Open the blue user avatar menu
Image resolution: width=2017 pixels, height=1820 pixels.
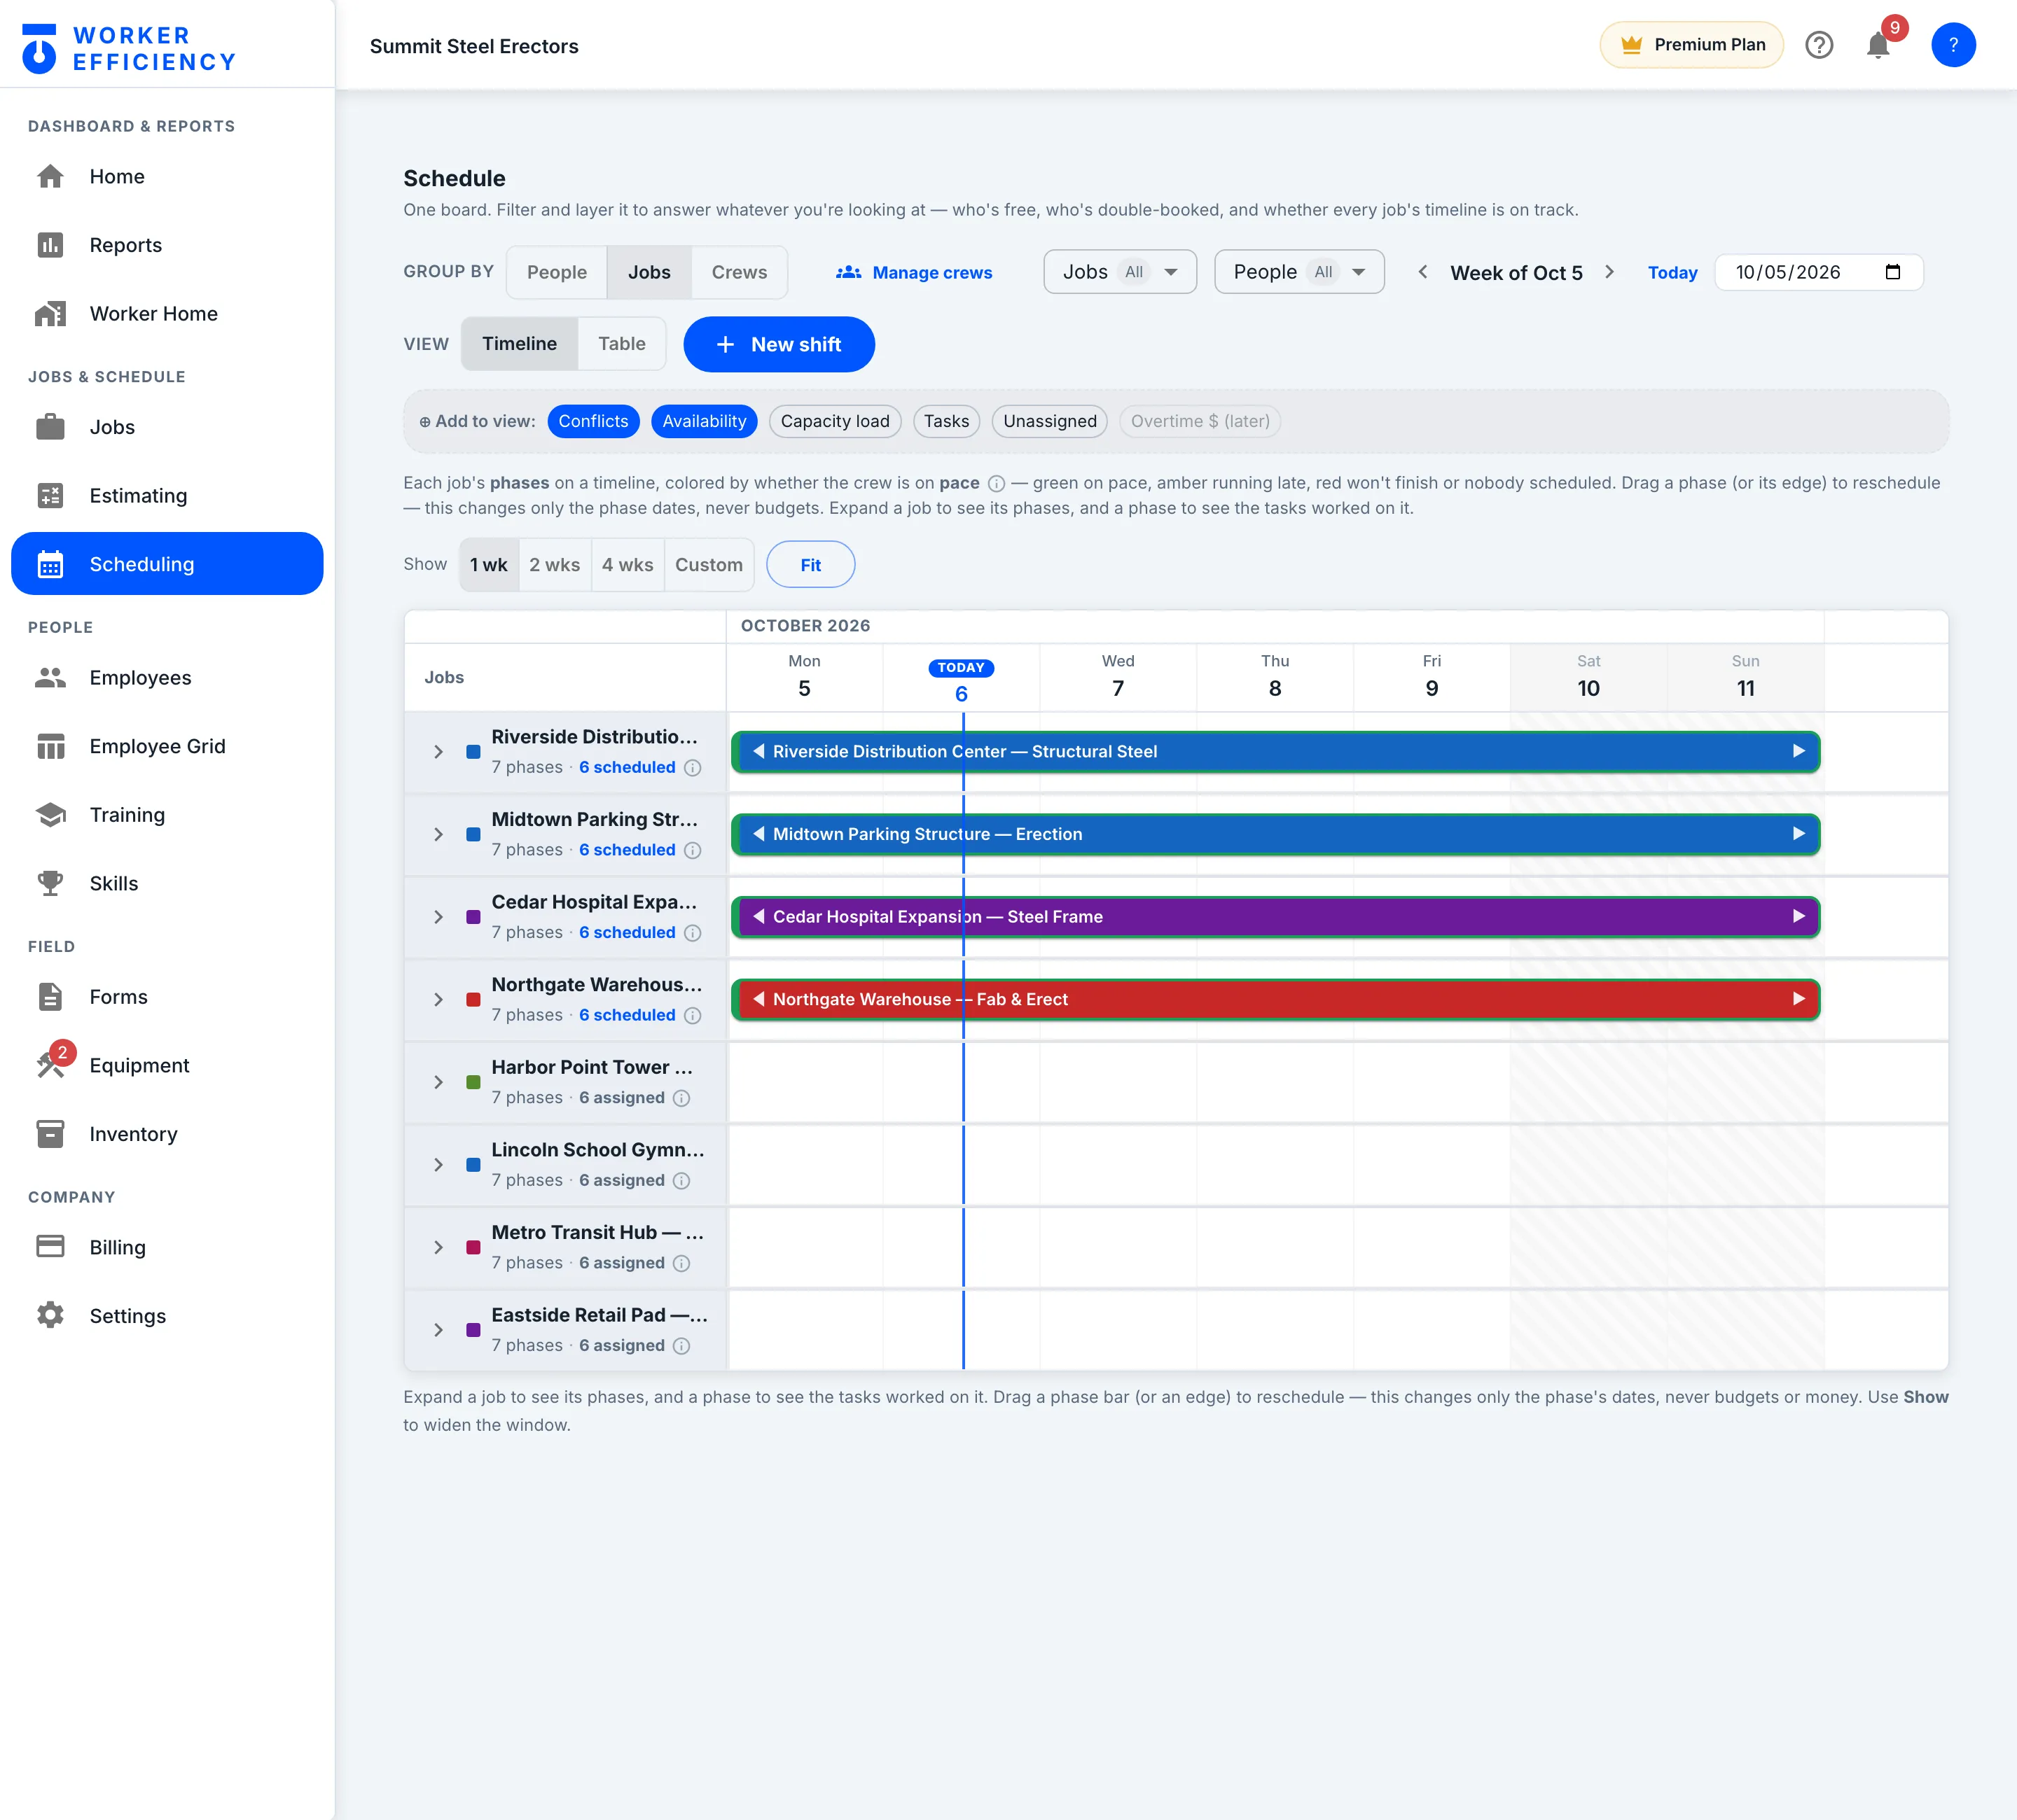(x=1952, y=45)
